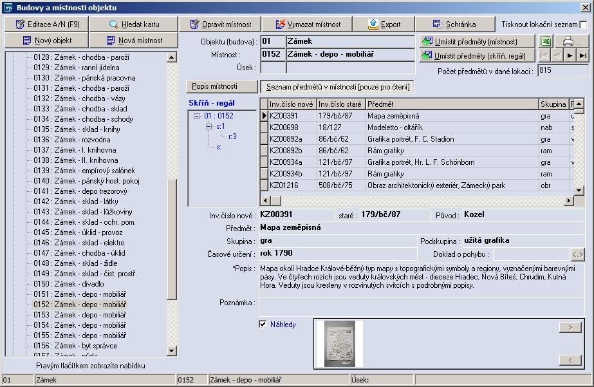Click the Doklad o pohybu lookup button
This screenshot has height=387, width=594.
pos(577,254)
